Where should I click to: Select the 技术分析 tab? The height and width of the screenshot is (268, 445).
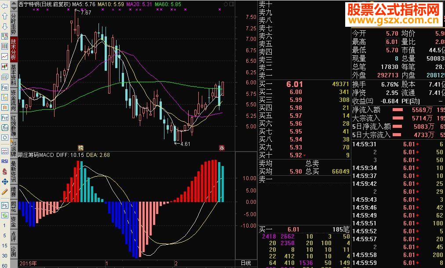pyautogui.click(x=14, y=49)
